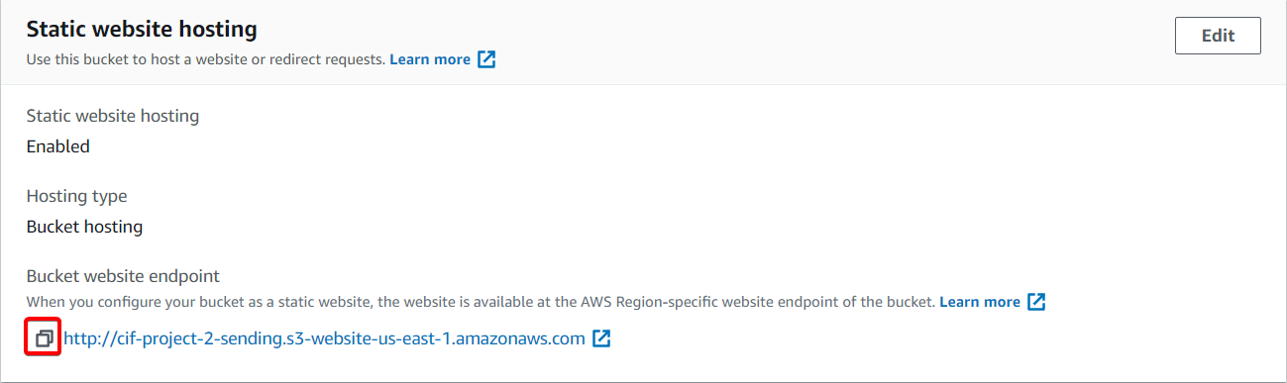Click the Static website hosting field label
This screenshot has width=1287, height=383.
point(113,116)
